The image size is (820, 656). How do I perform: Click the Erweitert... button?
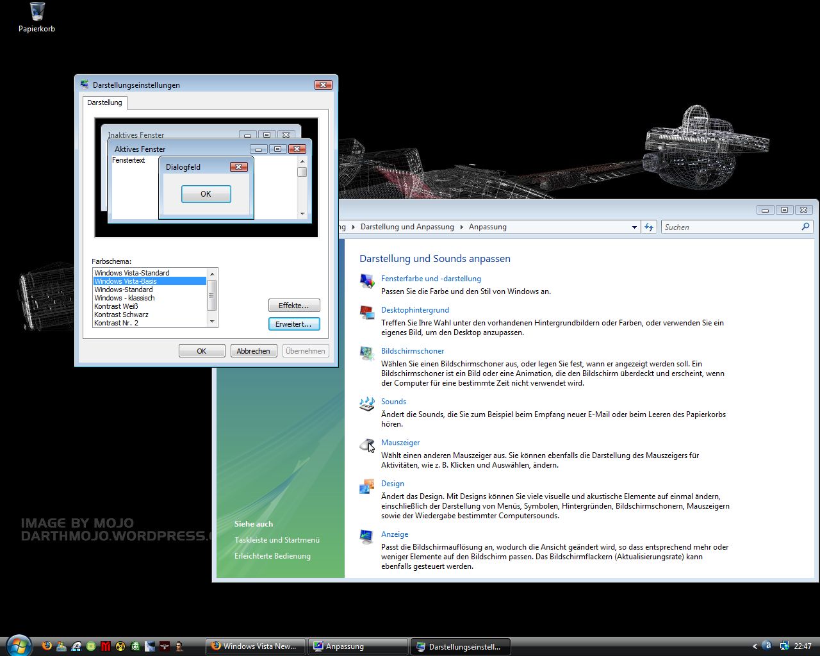click(x=293, y=324)
